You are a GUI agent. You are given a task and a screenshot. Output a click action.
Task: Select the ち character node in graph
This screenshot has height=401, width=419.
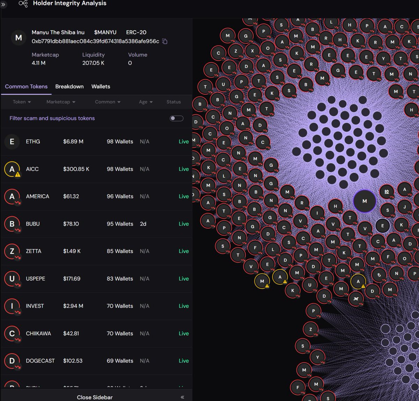click(379, 275)
